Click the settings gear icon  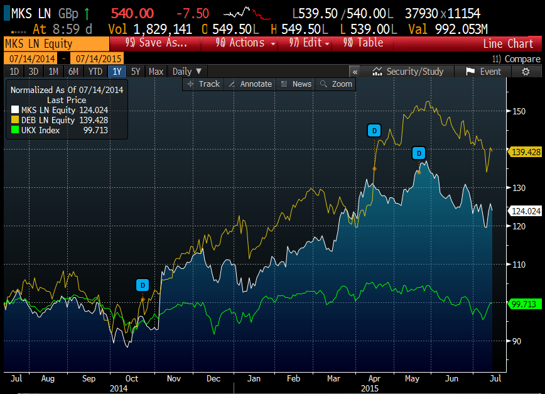point(526,72)
